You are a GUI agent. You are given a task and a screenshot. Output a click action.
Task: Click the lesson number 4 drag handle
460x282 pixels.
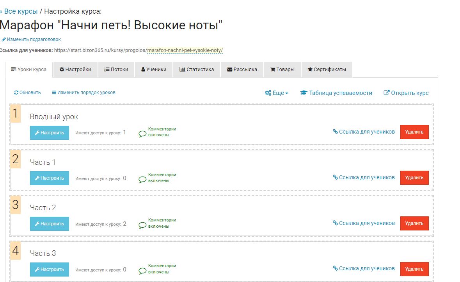16,251
